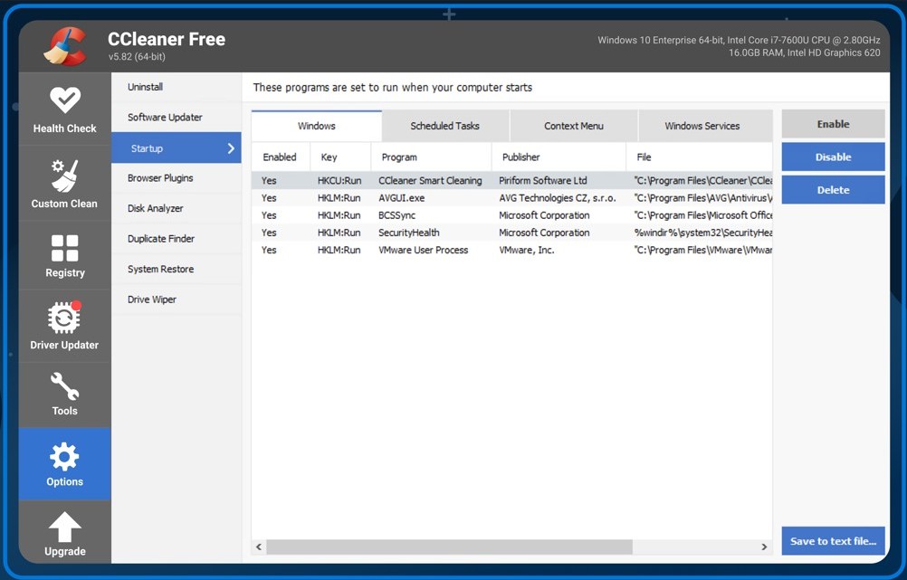Click the HKCU:Run key cell
This screenshot has width=907, height=580.
[339, 180]
